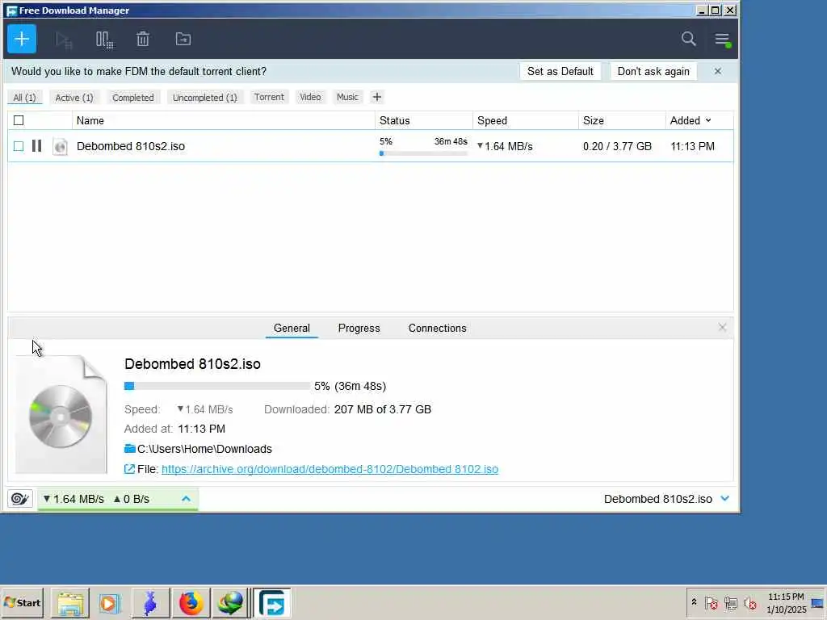Select the Debombed 810s2.iso name in list
Image resolution: width=827 pixels, height=620 pixels.
(x=131, y=146)
